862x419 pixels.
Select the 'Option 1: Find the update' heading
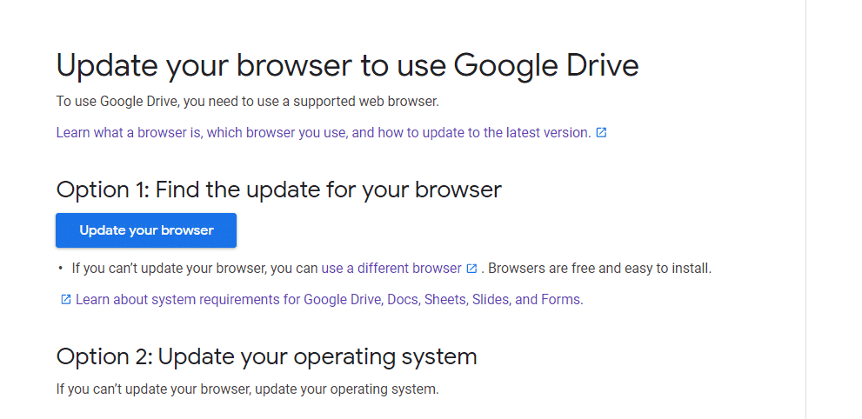click(278, 190)
